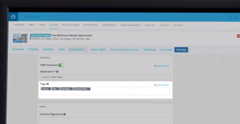Click Learn More link next to PMS Features
240x124 pixels.
coord(163,66)
